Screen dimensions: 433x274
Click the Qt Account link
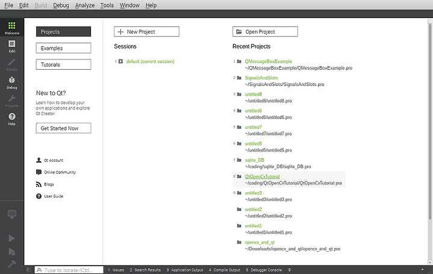tap(54, 160)
